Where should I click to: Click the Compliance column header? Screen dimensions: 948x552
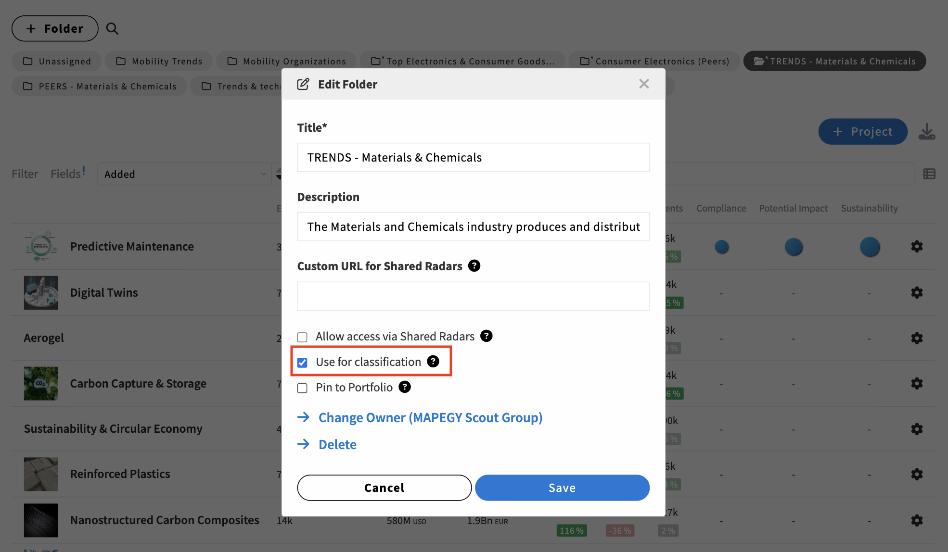point(721,208)
